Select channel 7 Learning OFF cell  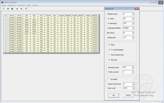88,31
